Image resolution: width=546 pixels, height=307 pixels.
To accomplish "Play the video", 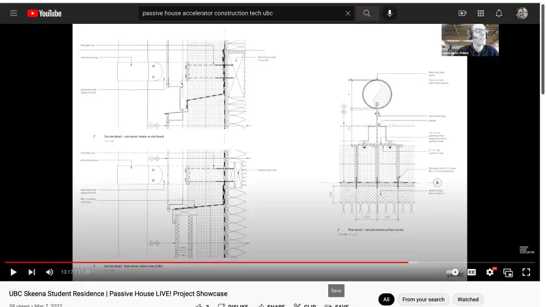I will 14,272.
